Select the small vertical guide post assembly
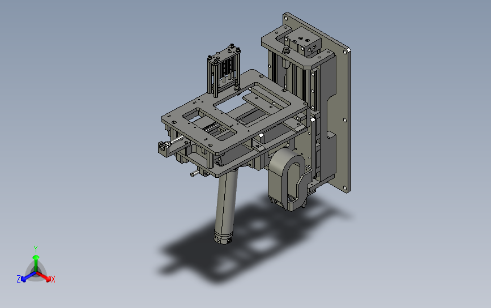The image size is (491, 308). coord(224,71)
